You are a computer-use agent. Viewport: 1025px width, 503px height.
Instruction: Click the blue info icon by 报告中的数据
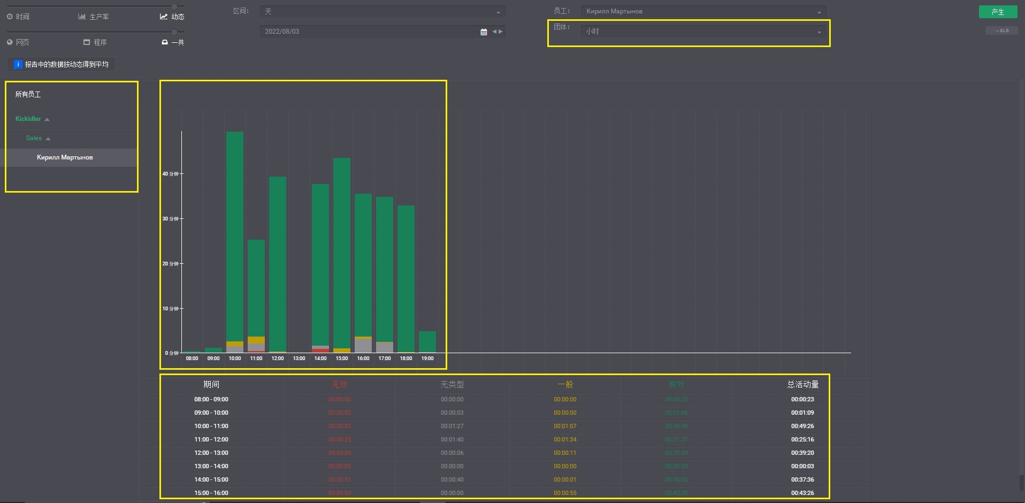click(x=18, y=64)
